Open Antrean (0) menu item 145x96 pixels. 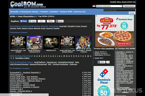pyautogui.click(x=80, y=12)
